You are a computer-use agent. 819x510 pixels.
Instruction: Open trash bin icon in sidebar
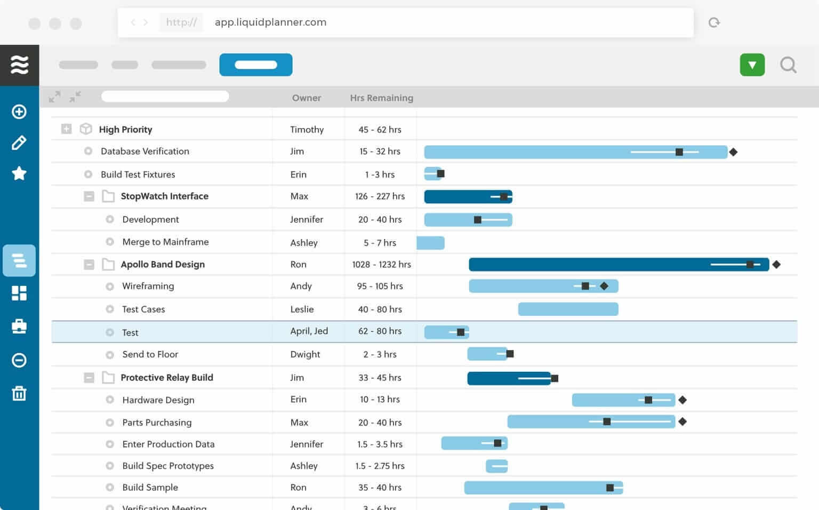(x=19, y=394)
